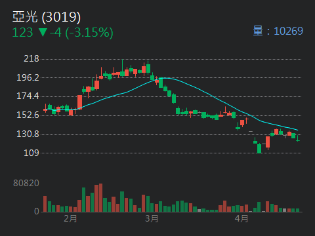Viewport: 315px width, 236px height.
Task: Click the down-triangle indicator beside 123
Action: point(43,33)
